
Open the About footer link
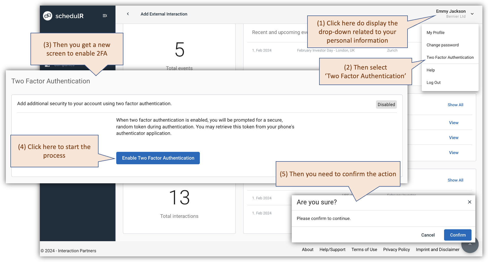click(x=307, y=250)
